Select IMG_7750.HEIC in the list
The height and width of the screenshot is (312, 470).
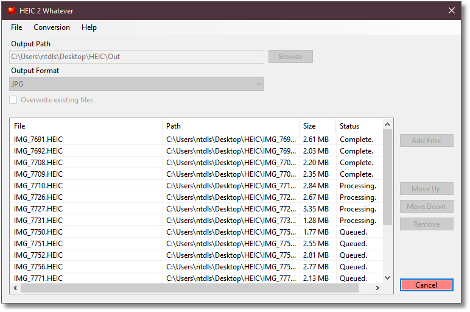(38, 232)
